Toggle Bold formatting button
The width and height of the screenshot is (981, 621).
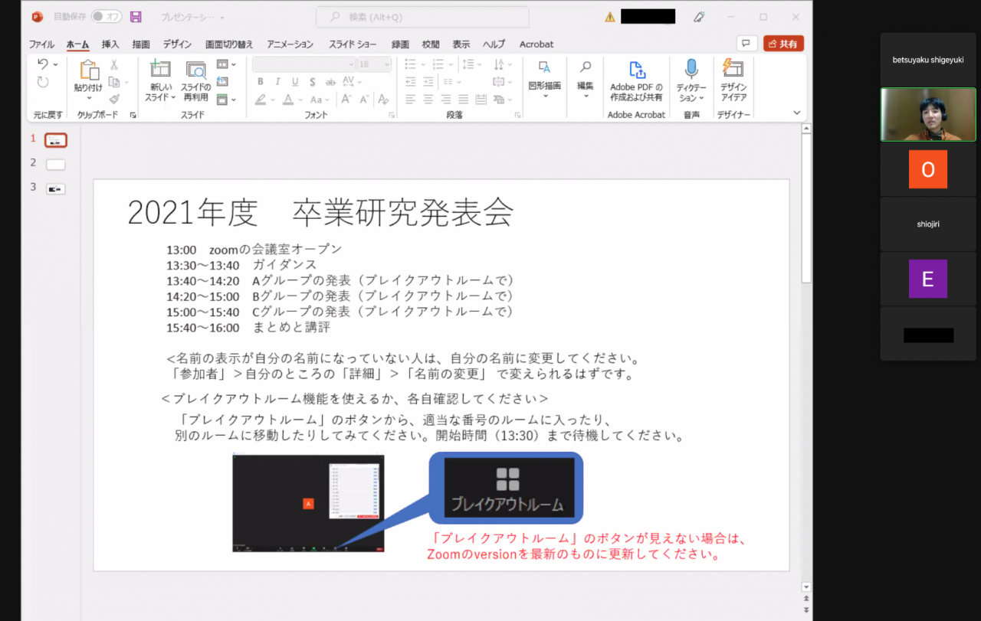pos(261,82)
